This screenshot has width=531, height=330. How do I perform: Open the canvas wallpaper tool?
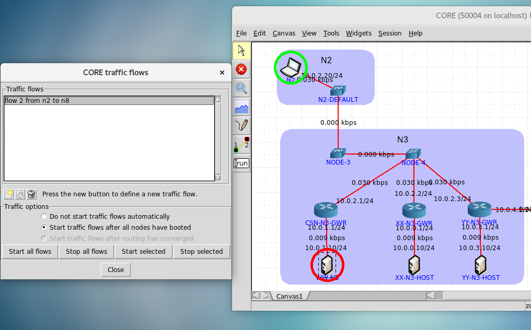click(241, 107)
